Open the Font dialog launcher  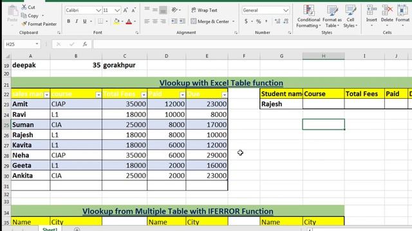(x=137, y=33)
